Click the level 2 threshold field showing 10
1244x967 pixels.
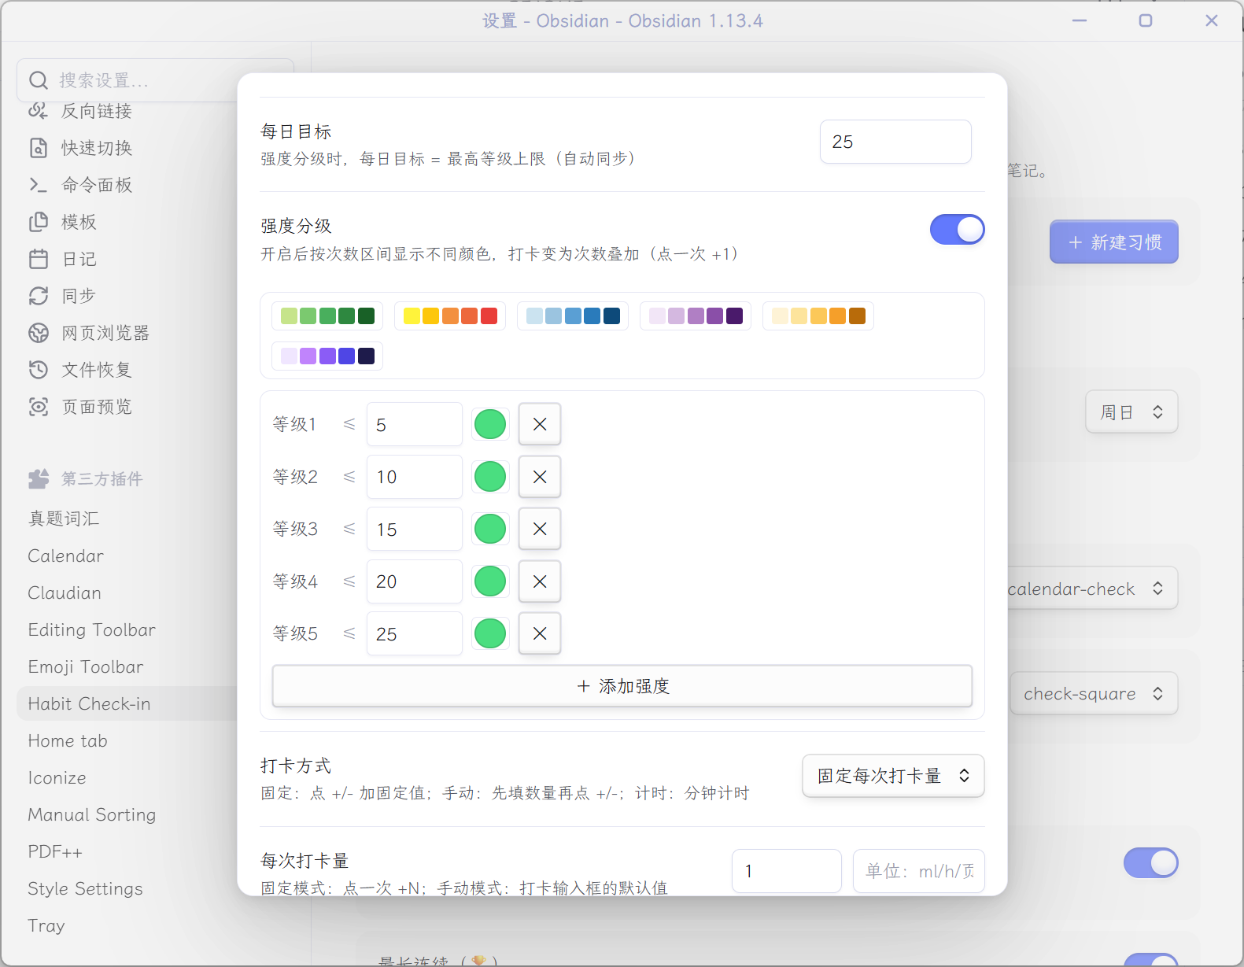[415, 477]
